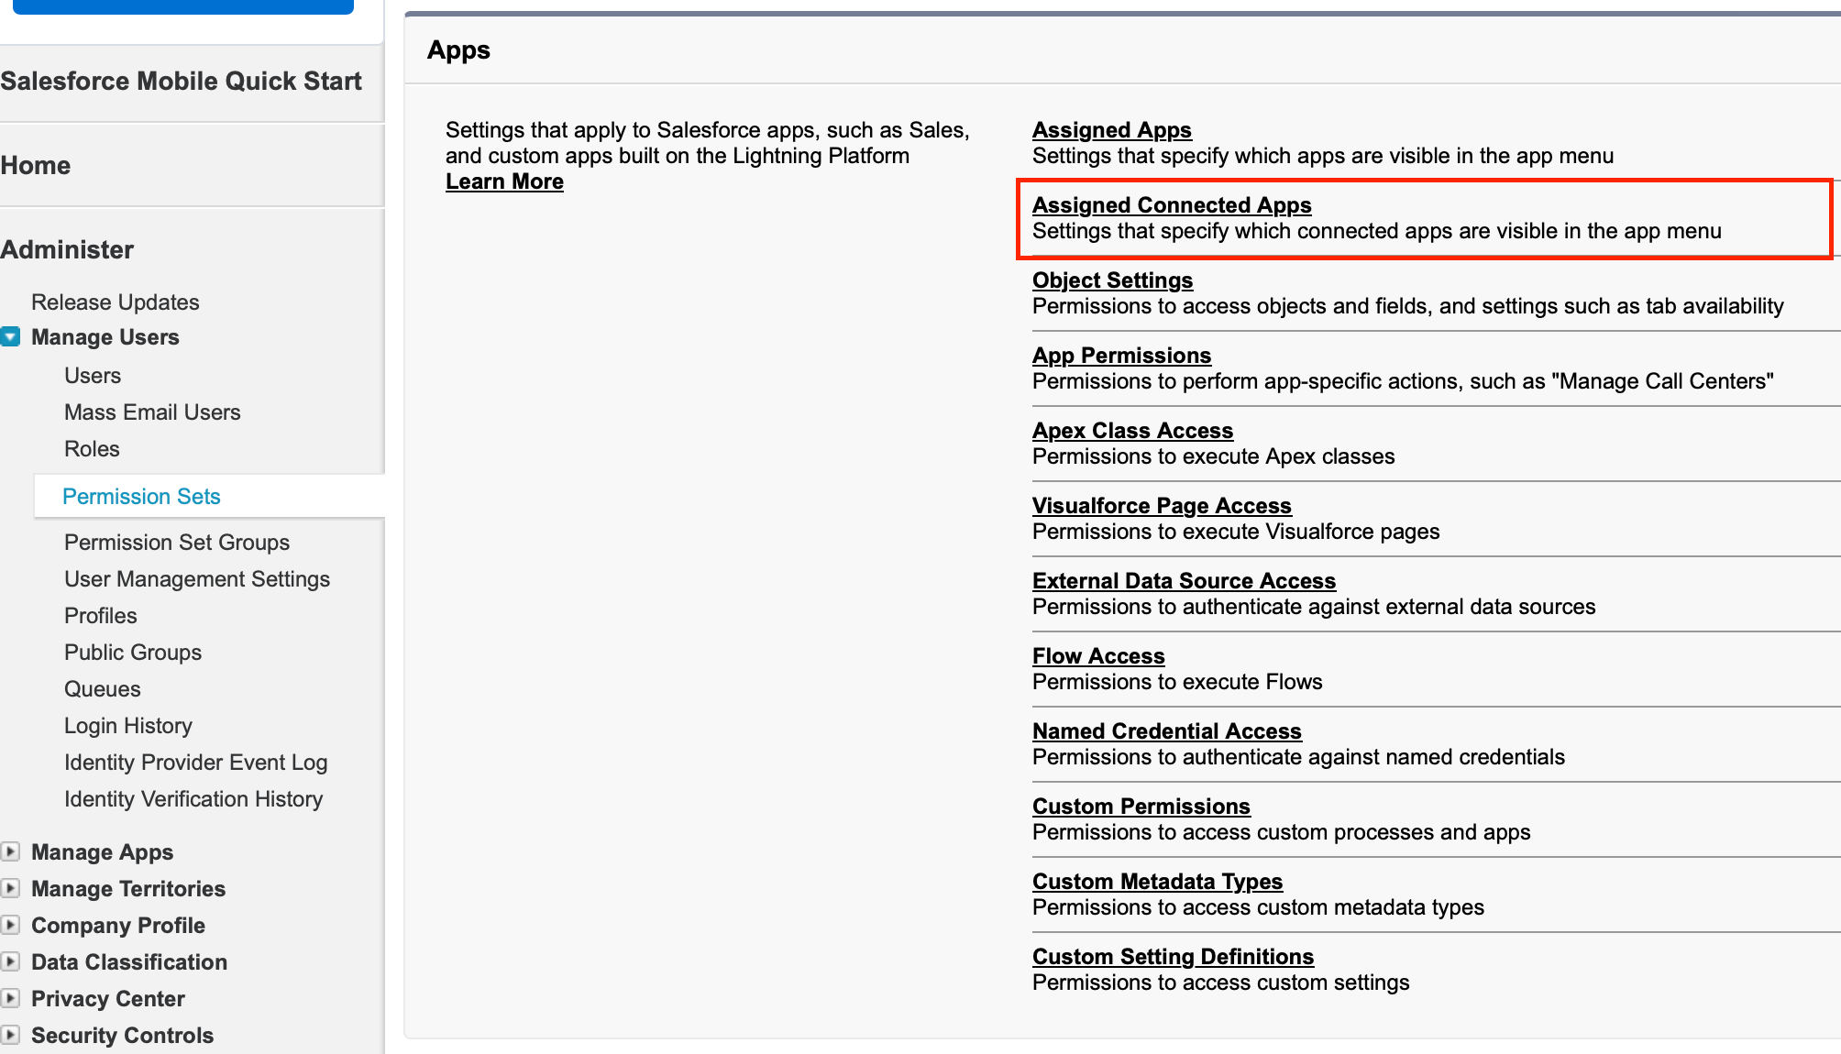Open Custom Metadata Types permissions

1157,882
